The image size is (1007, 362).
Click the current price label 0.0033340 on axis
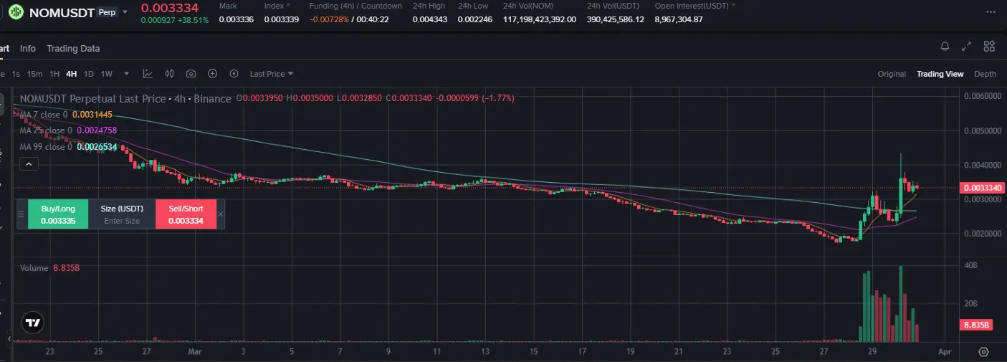click(982, 188)
